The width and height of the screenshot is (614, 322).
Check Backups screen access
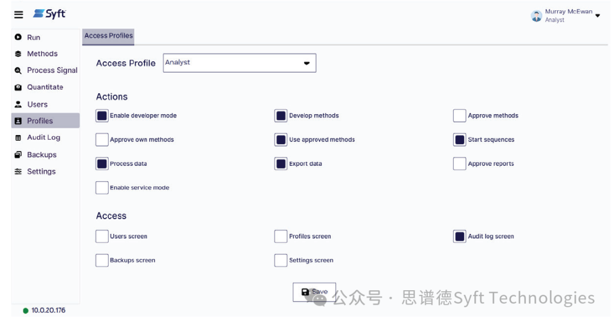[x=102, y=261]
